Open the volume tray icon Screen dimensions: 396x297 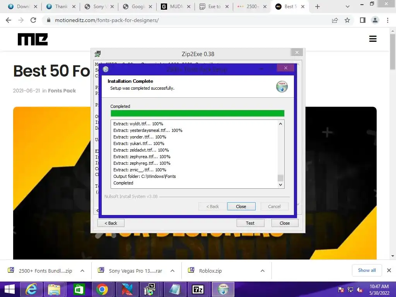(x=359, y=290)
